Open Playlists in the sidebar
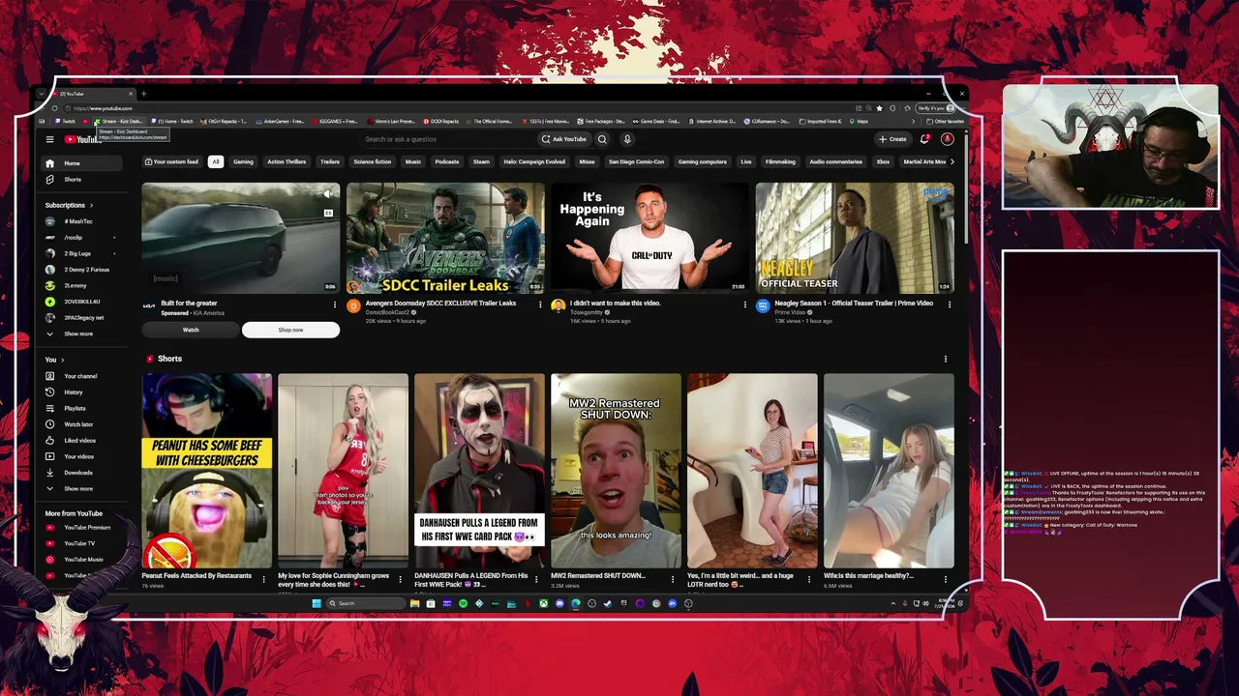The height and width of the screenshot is (696, 1239). pos(81,408)
